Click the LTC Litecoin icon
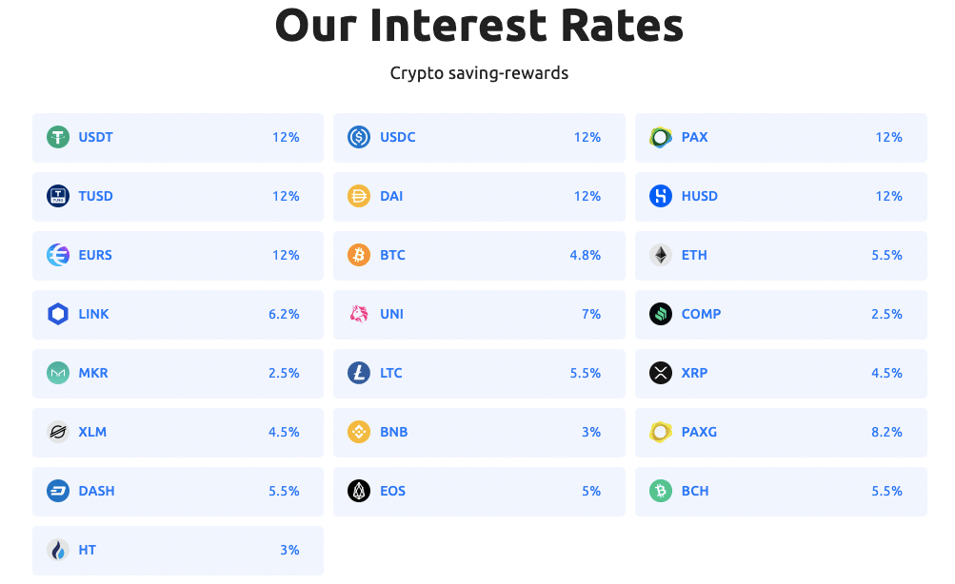The image size is (955, 584). click(360, 373)
